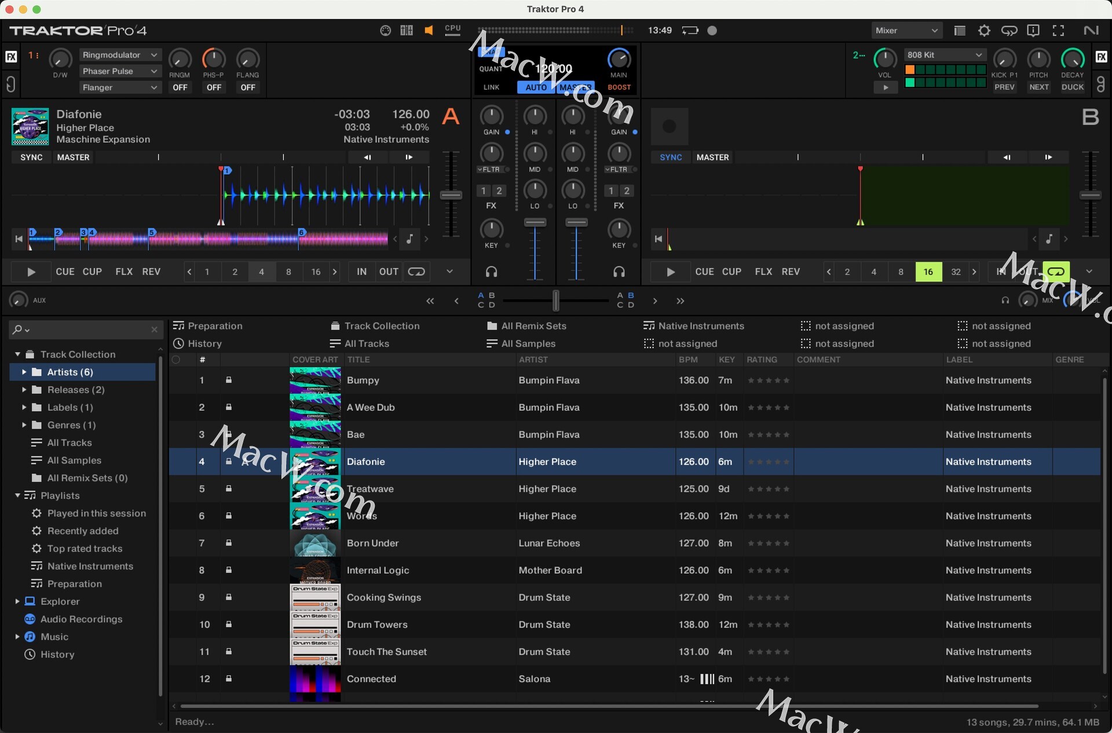Click CUP on Deck B
The height and width of the screenshot is (733, 1112).
731,272
